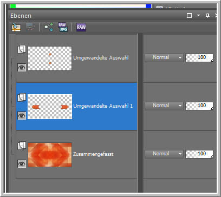Open blend mode dropdown for Zusammengefasst layer
Viewport: 221px width, 197px height.
click(x=164, y=154)
